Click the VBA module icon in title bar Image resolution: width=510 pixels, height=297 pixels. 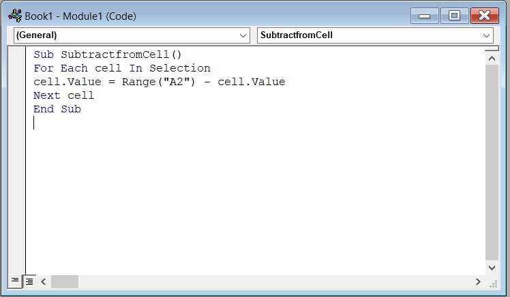[15, 16]
